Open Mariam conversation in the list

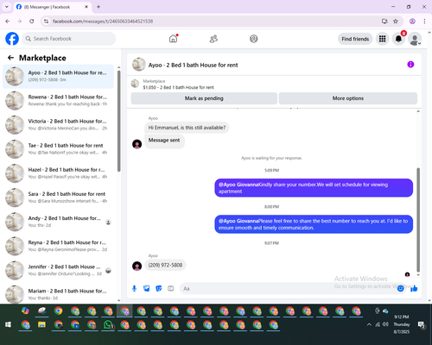coord(59,294)
